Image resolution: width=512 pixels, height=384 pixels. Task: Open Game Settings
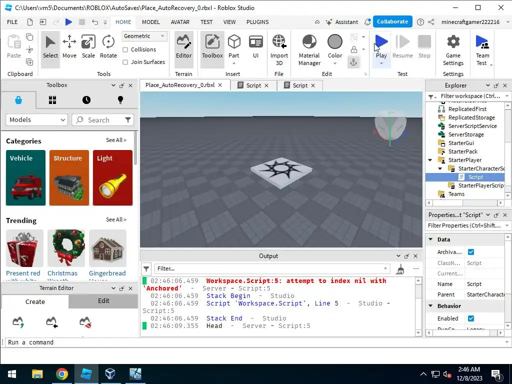coord(453,50)
